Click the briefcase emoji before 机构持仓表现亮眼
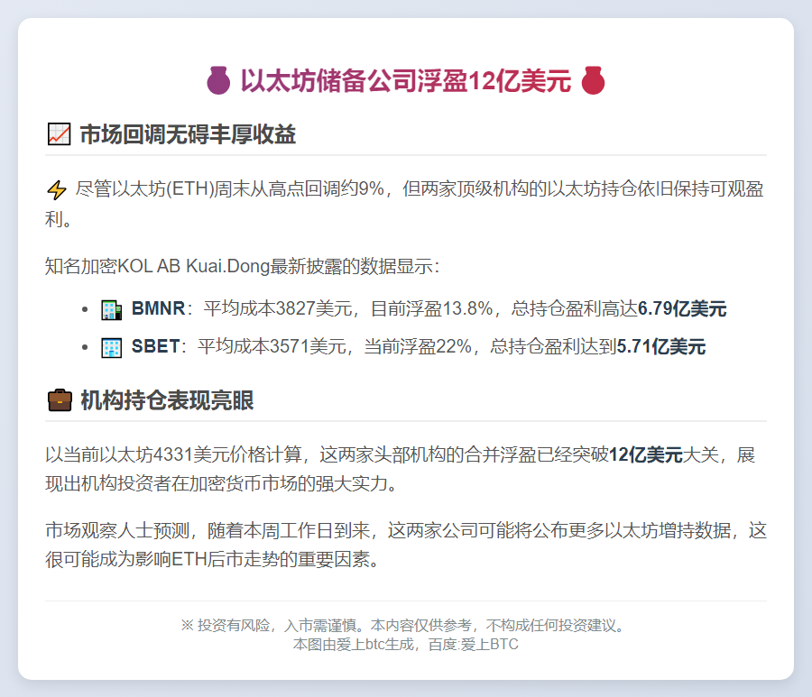 coord(59,400)
